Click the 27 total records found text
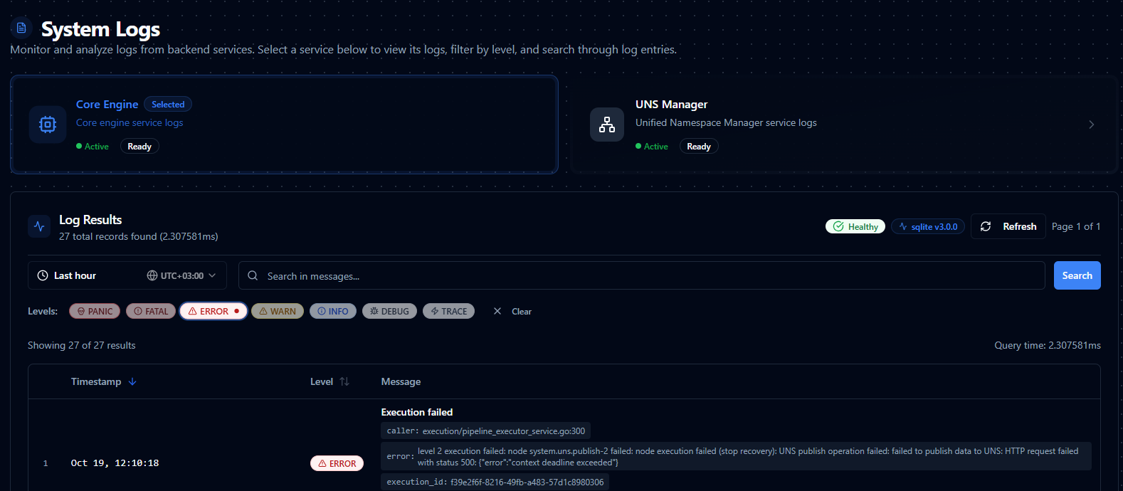The width and height of the screenshot is (1123, 491). 139,236
